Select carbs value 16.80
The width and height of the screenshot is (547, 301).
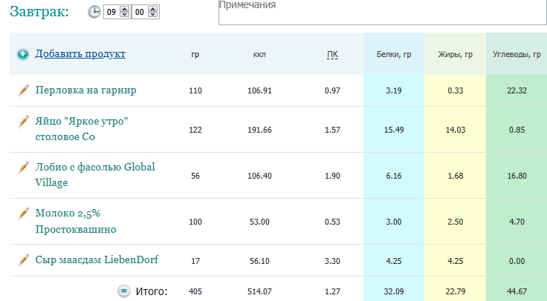click(517, 176)
